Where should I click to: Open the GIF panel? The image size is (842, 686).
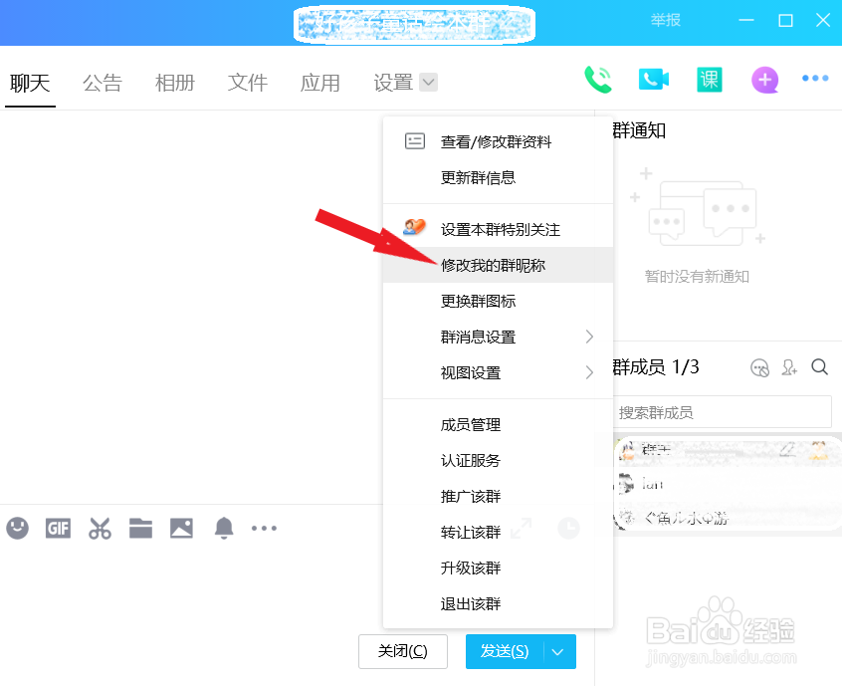tap(58, 529)
